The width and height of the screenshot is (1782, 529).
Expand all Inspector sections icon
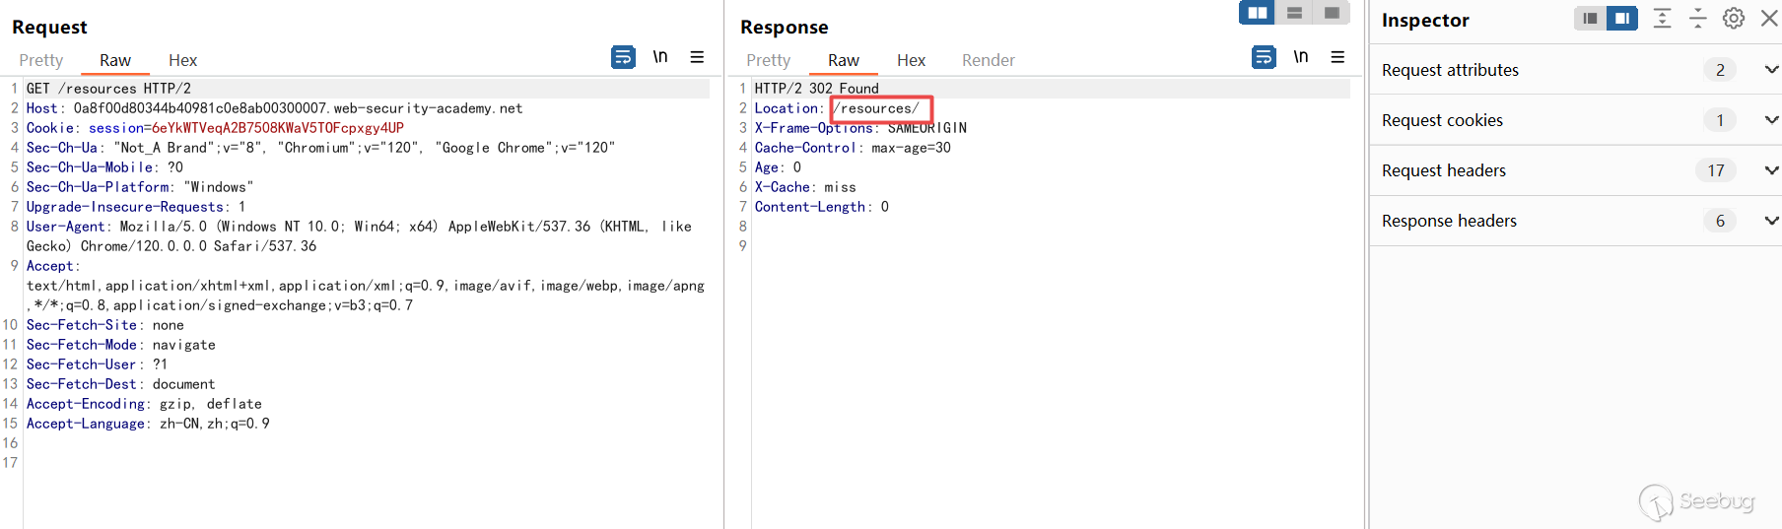1662,19
